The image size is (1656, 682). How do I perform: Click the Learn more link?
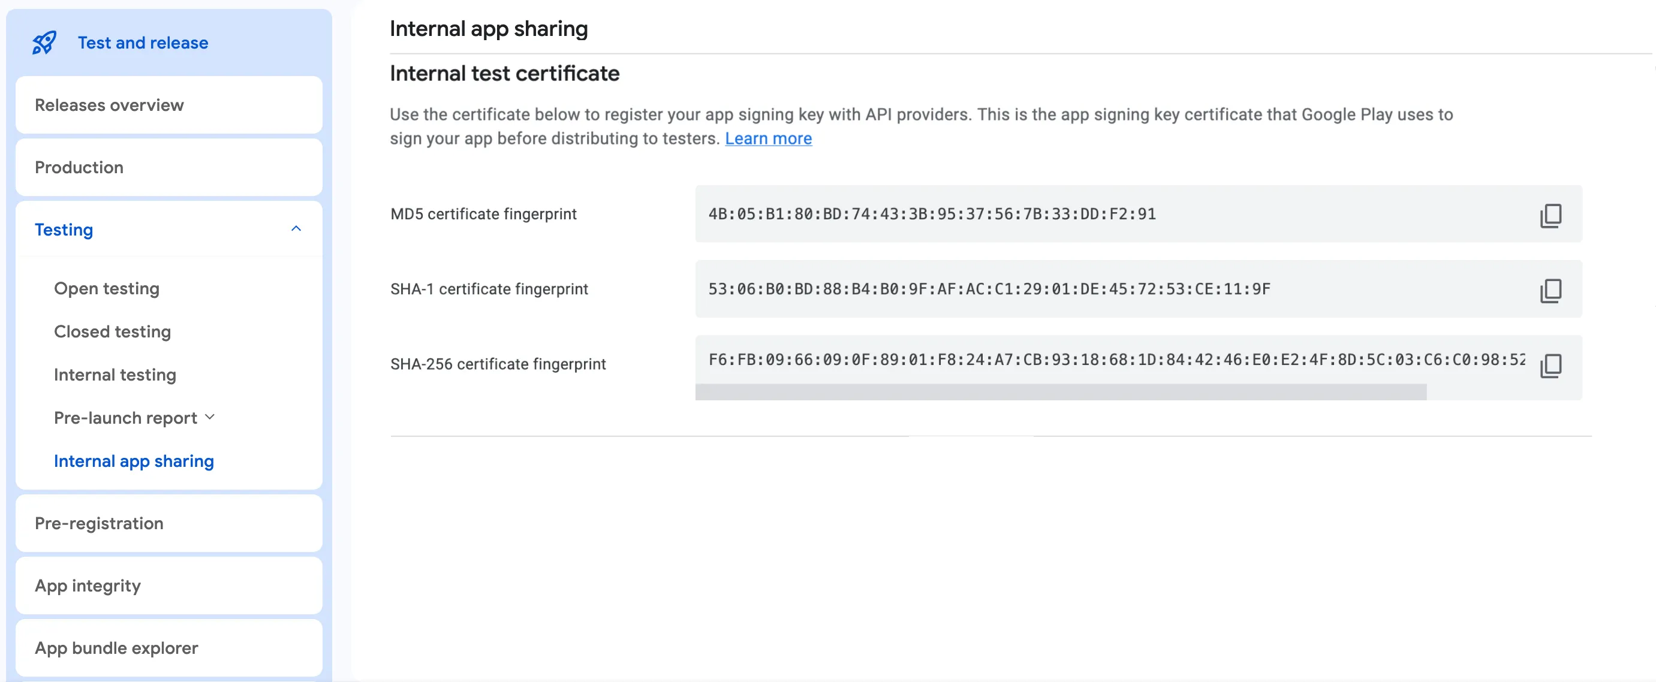[x=768, y=139]
